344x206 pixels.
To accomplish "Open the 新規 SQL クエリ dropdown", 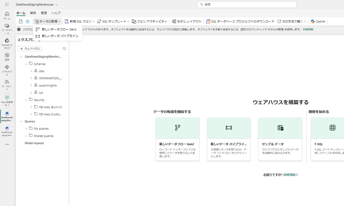I will (x=79, y=22).
